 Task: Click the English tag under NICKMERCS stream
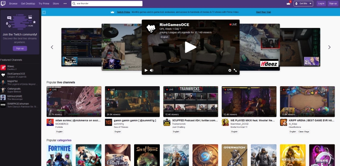[x=59, y=132]
